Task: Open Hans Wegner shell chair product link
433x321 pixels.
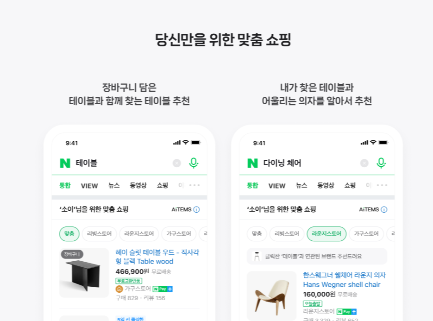Action: pyautogui.click(x=345, y=280)
